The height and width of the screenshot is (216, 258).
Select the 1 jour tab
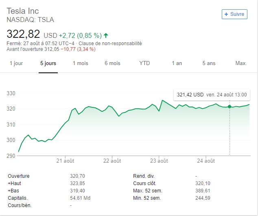tap(16, 63)
